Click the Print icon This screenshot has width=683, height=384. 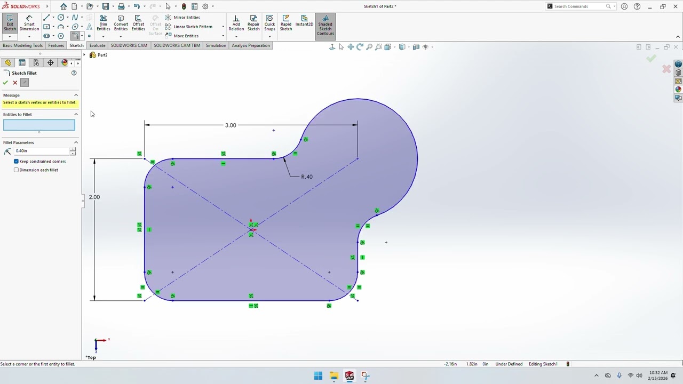point(121,6)
